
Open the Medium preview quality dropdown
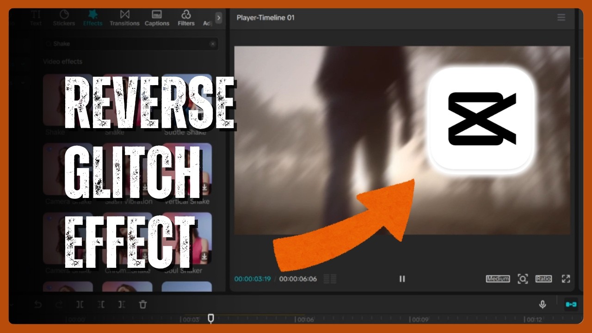pyautogui.click(x=498, y=278)
